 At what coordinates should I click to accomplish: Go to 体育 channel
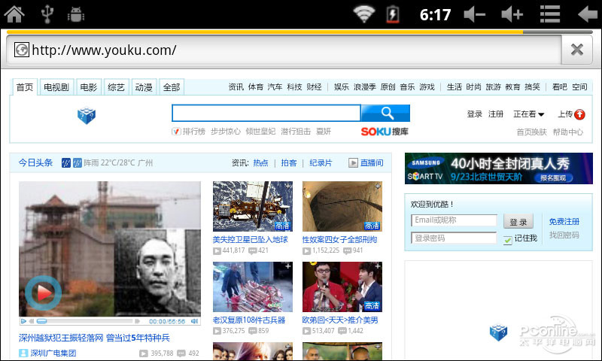coord(255,87)
